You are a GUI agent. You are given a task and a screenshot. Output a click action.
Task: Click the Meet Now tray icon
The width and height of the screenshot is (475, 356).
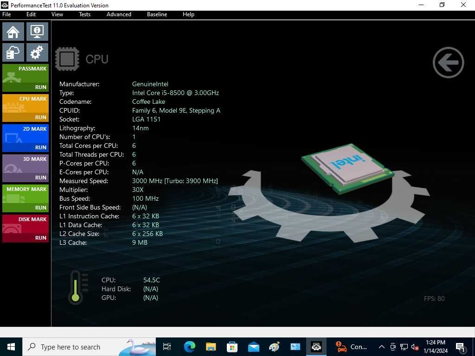click(x=393, y=347)
